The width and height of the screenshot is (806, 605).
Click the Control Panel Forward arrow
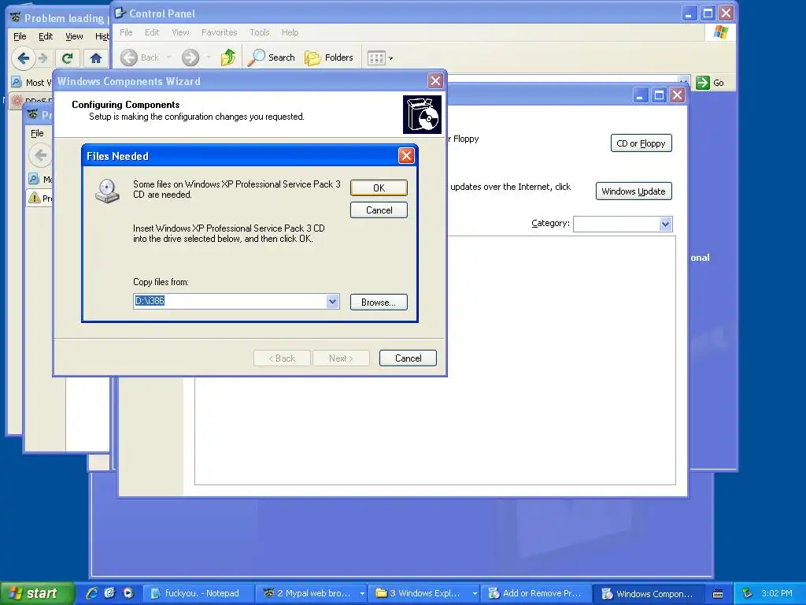point(190,58)
